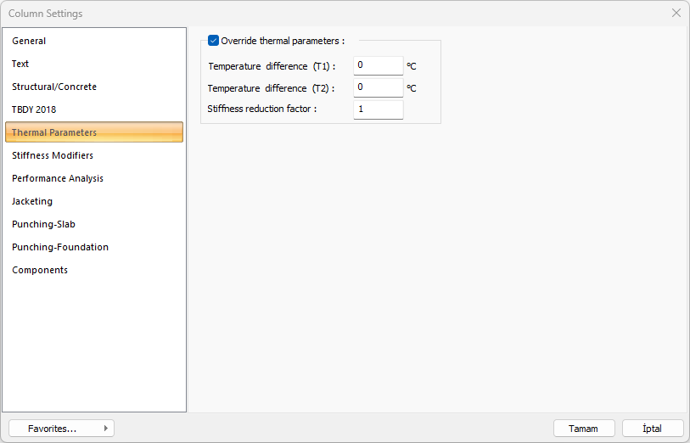Uncheck Override thermal parameters checkbox

pyautogui.click(x=214, y=41)
